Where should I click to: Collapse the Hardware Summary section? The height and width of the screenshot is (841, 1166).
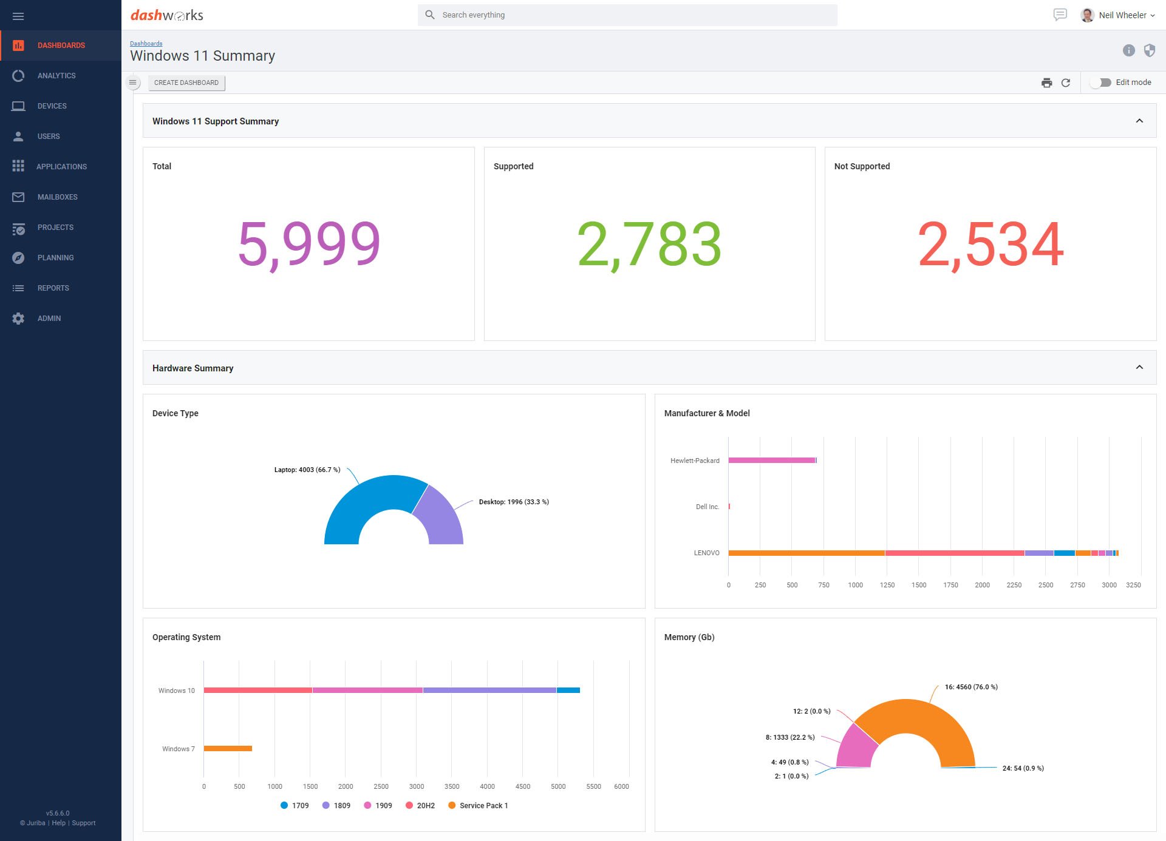point(1139,368)
